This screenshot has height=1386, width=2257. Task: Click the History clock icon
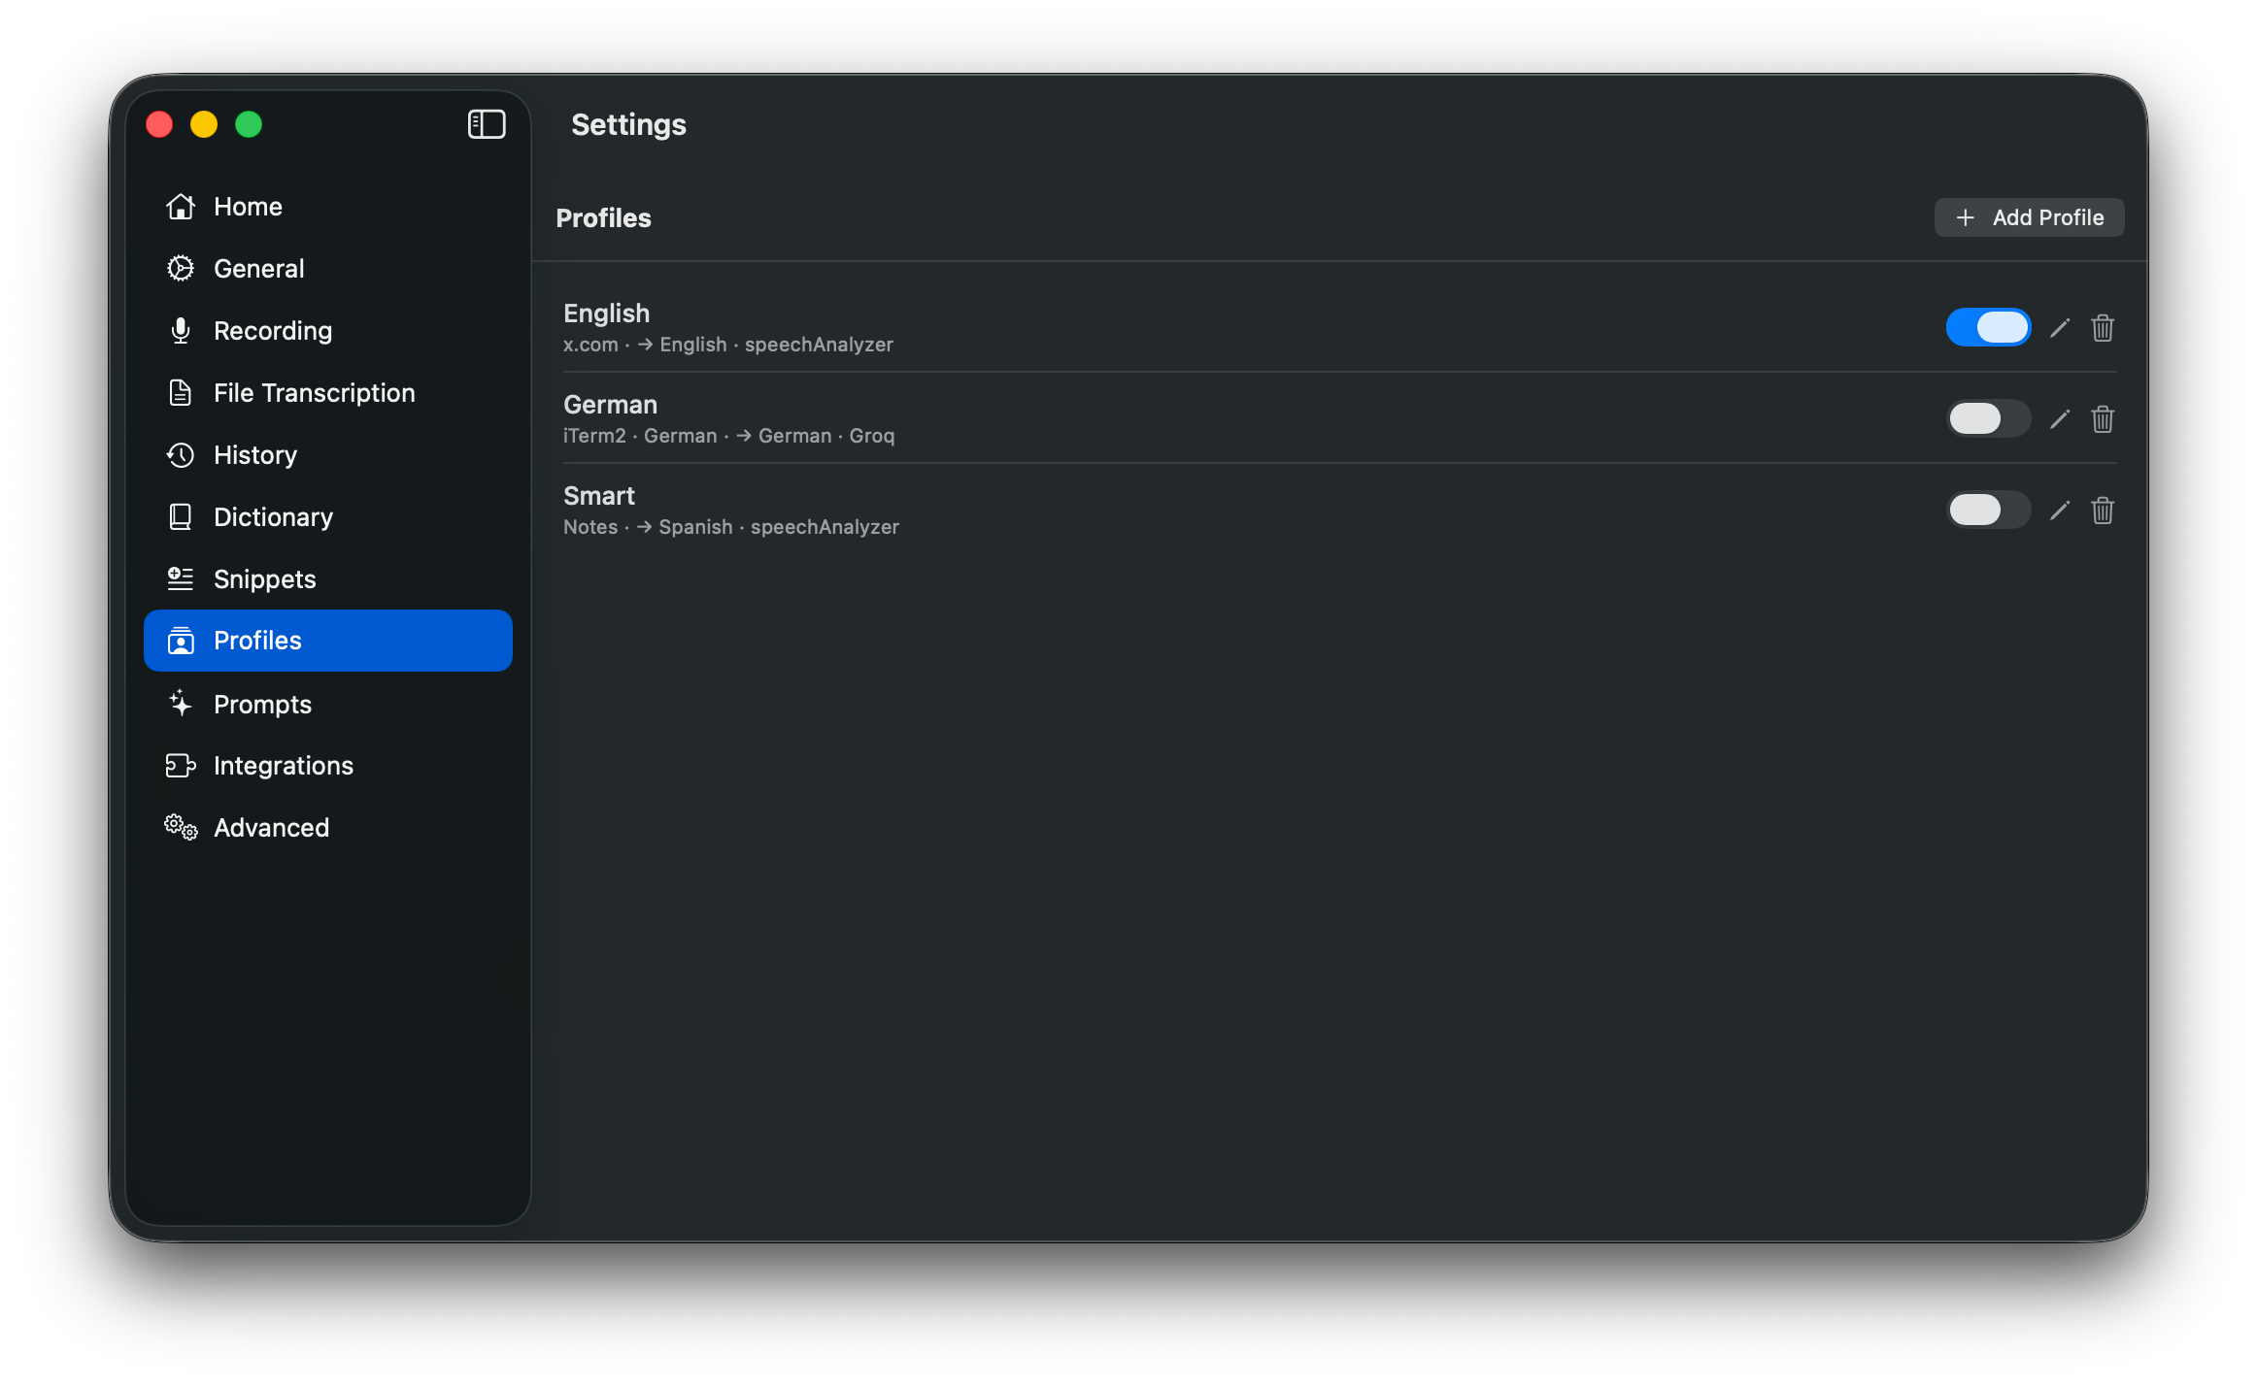181,454
